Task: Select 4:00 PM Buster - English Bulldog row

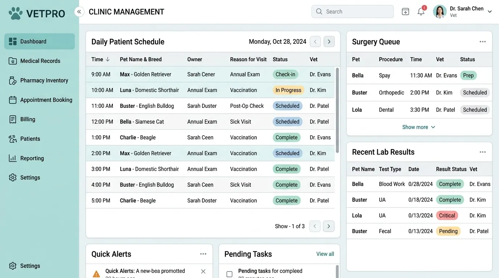Action: tap(210, 185)
